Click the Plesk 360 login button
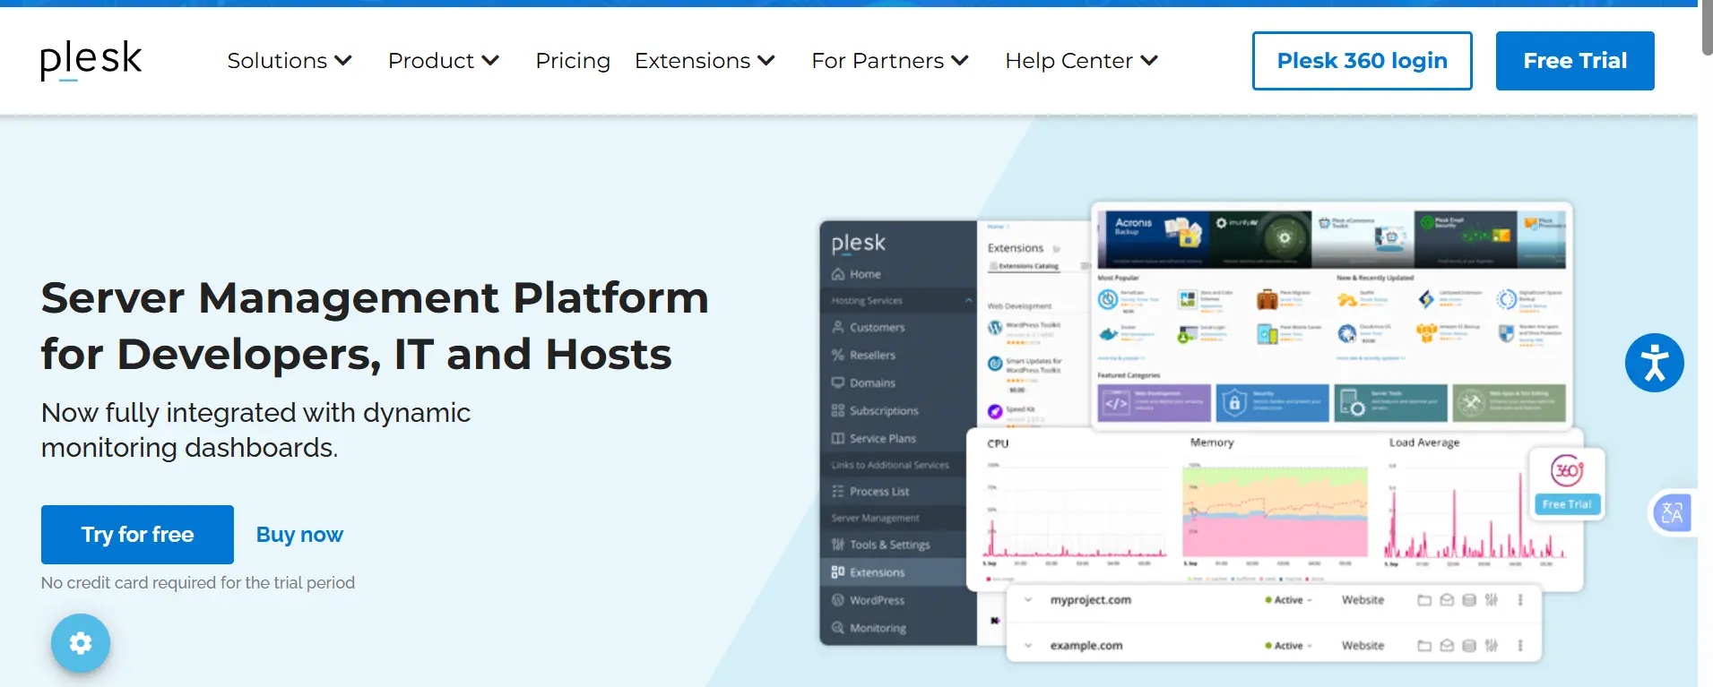The image size is (1713, 687). point(1362,61)
